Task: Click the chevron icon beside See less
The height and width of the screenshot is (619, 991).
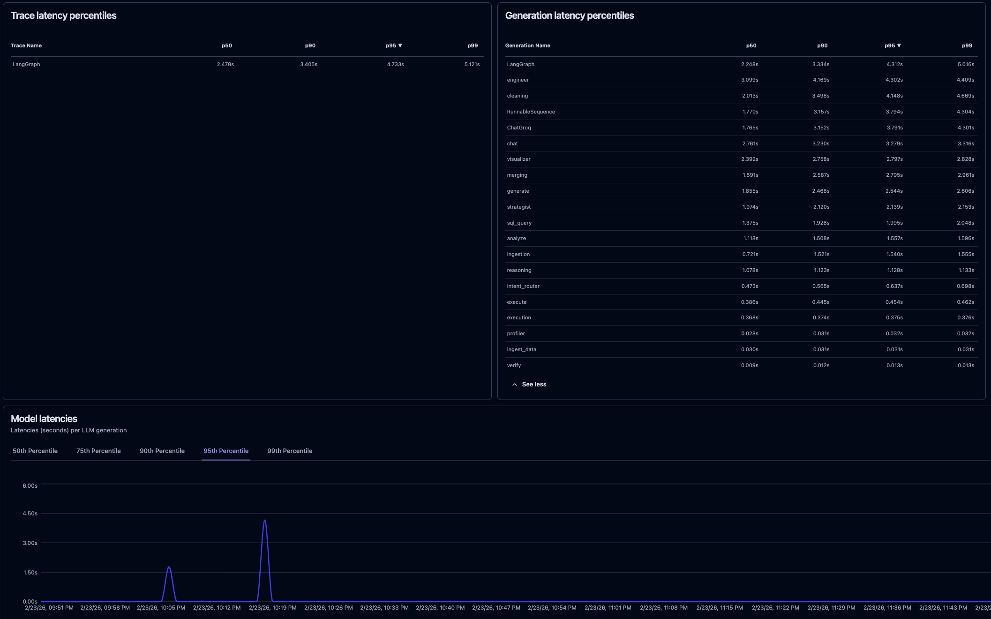Action: pyautogui.click(x=514, y=384)
